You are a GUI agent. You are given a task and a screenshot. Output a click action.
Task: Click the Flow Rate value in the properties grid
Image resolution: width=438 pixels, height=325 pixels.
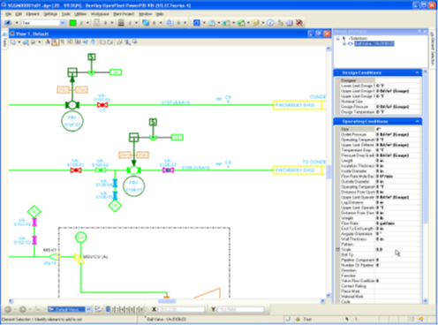pos(397,223)
